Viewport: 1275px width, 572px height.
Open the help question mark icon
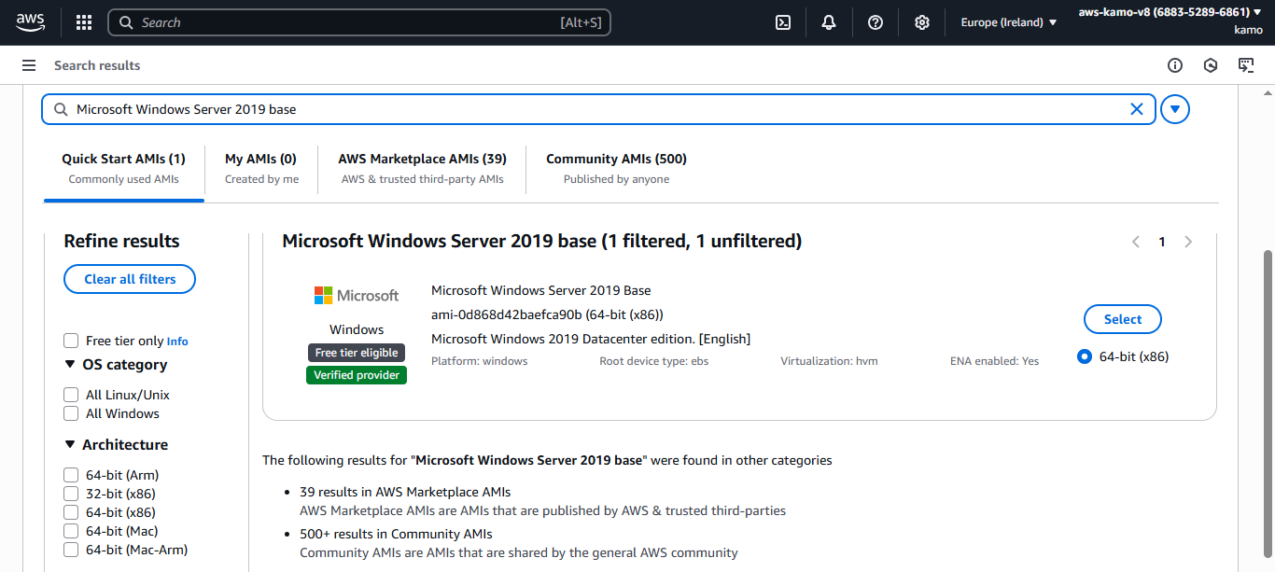tap(875, 21)
